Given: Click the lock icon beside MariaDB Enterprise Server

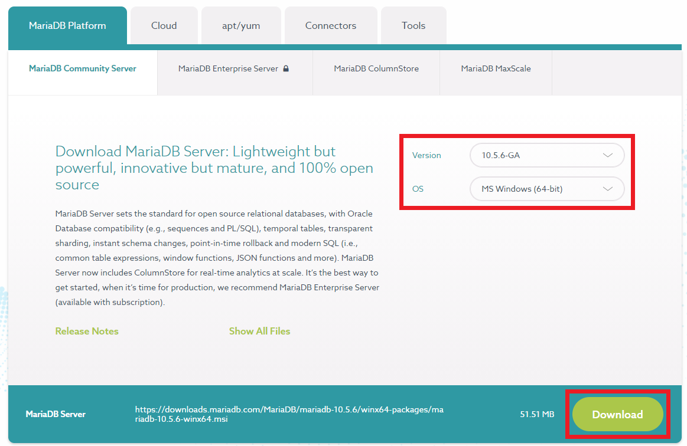Looking at the screenshot, I should 286,68.
